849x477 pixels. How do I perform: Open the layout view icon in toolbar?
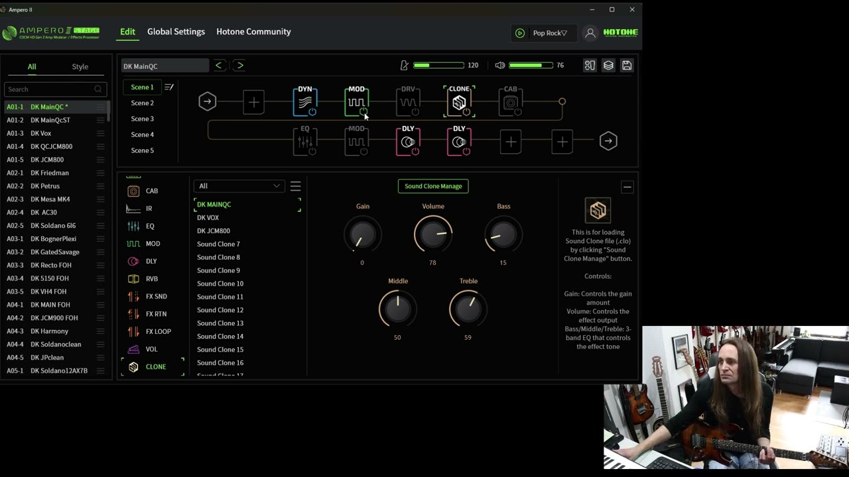590,65
